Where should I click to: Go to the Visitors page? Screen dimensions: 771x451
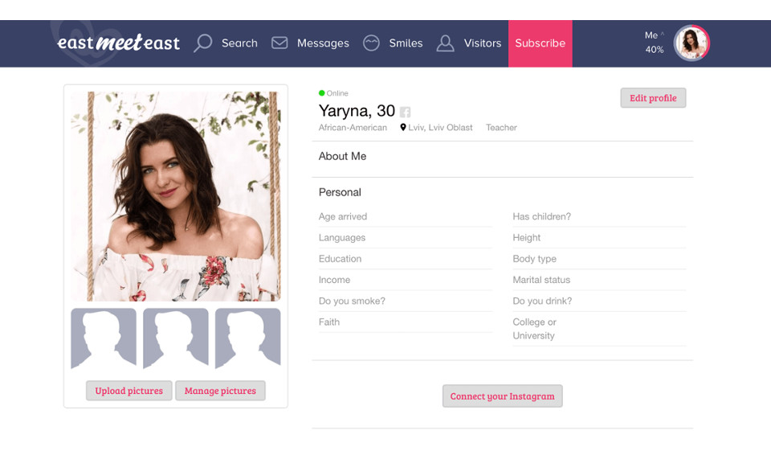click(x=482, y=43)
